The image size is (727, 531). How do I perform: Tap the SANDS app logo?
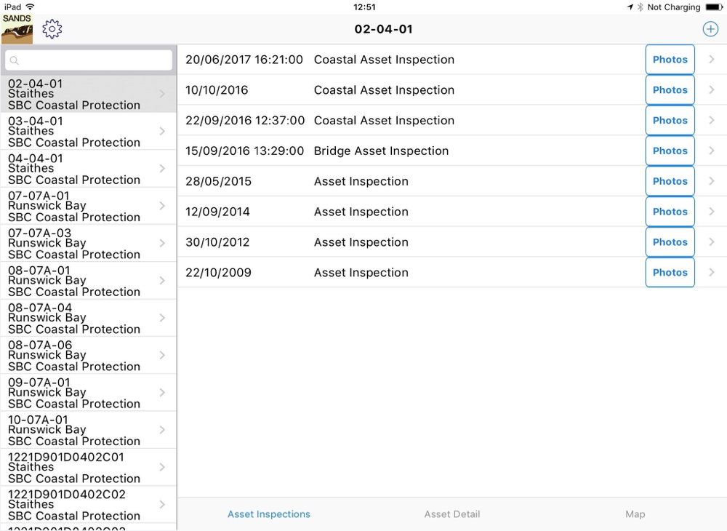[x=17, y=29]
